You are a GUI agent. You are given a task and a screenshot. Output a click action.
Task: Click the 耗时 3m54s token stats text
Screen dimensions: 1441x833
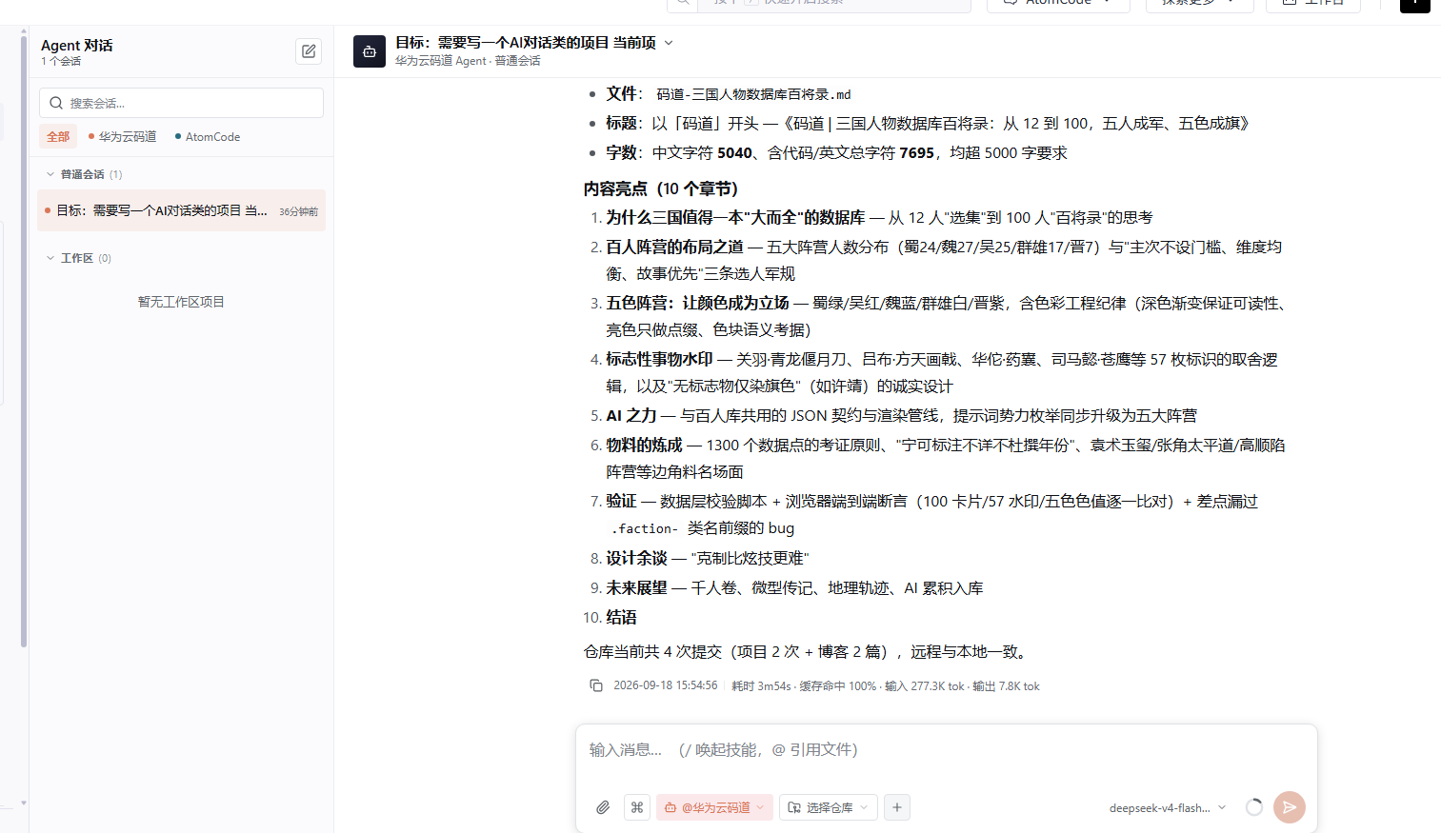click(886, 685)
